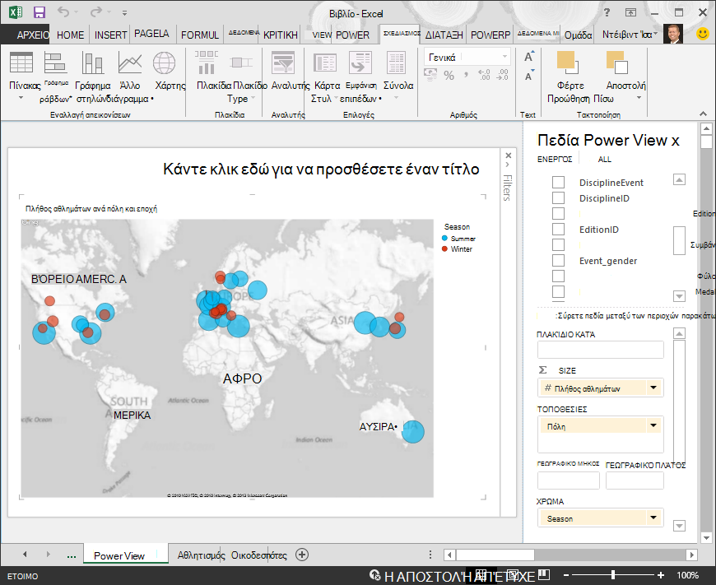The height and width of the screenshot is (585, 716).
Task: Open the Πόλη locations field dropdown
Action: 653,425
